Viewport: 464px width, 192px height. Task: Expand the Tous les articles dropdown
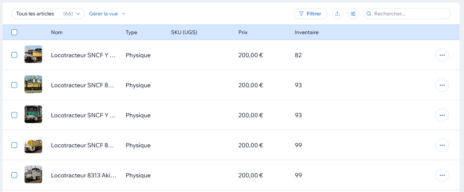48,14
